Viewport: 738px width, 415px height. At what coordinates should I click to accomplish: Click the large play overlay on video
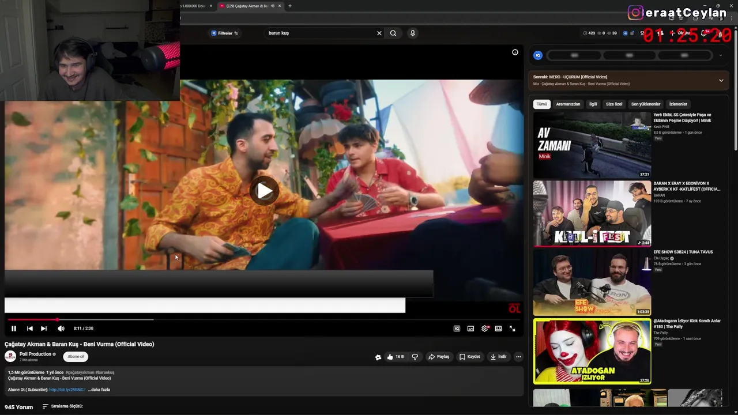point(265,191)
